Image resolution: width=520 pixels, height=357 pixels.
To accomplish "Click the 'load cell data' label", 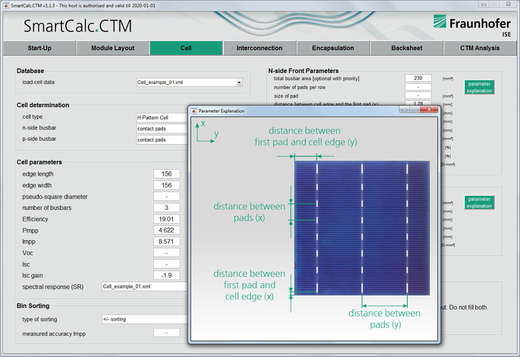I will [39, 82].
